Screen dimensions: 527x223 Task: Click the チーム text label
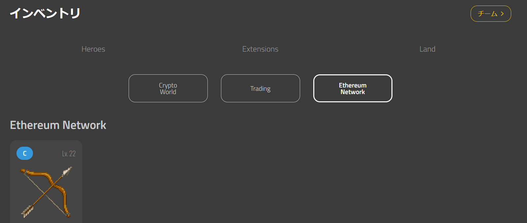(x=487, y=14)
